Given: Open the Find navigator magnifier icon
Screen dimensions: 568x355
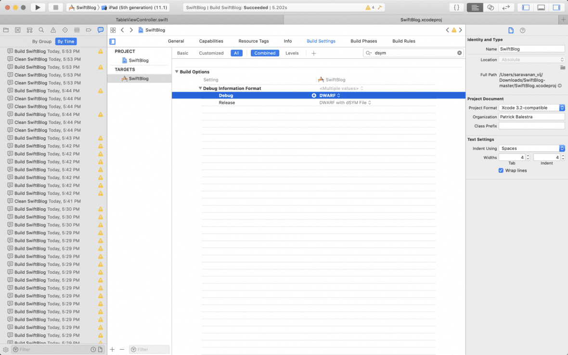Looking at the screenshot, I should tap(41, 30).
